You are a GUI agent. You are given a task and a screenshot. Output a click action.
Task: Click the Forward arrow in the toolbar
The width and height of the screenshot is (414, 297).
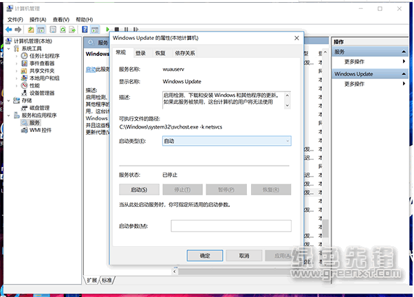pos(18,30)
